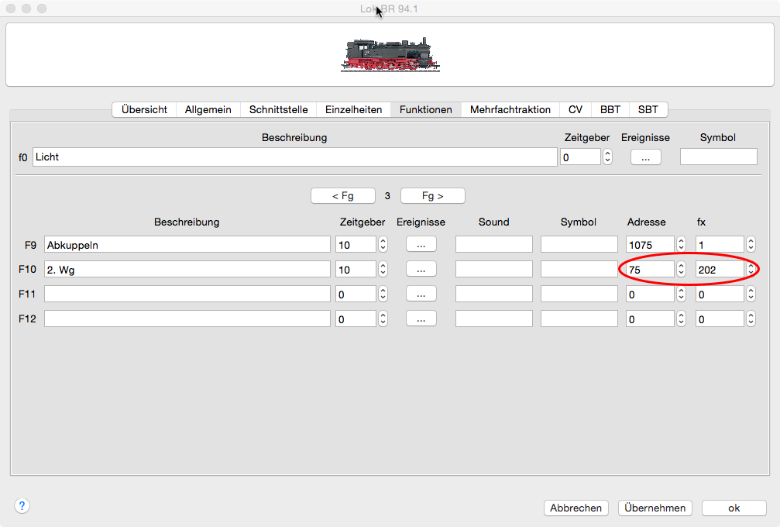This screenshot has width=780, height=527.
Task: Click the locomotive BR 94.1 image
Action: tap(390, 56)
